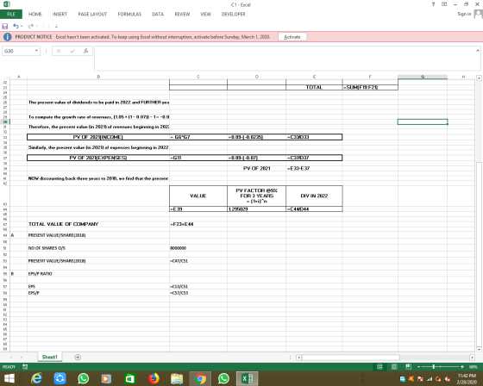Screen dimensions: 483x386
Task: Click Sign in link
Action: 464,14
